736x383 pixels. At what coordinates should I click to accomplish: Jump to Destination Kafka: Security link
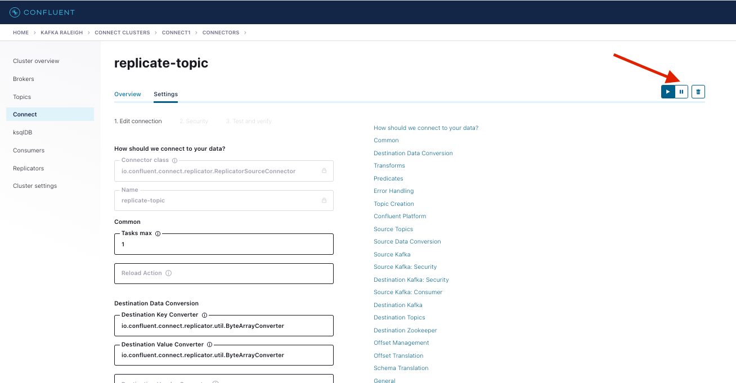pos(411,280)
